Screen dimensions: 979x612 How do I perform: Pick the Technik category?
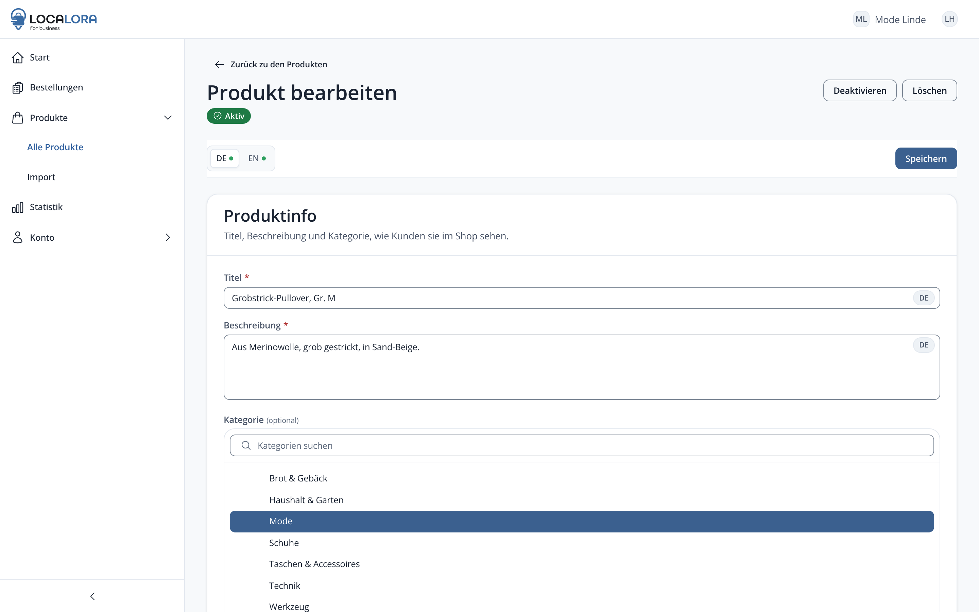[582, 586]
